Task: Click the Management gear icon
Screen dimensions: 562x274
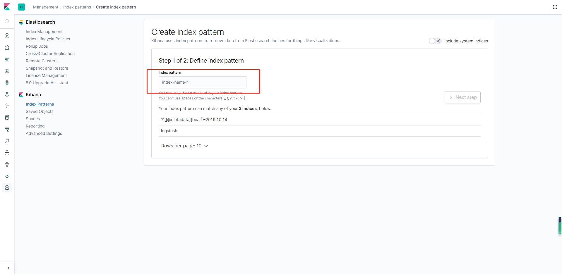Action: point(7,188)
